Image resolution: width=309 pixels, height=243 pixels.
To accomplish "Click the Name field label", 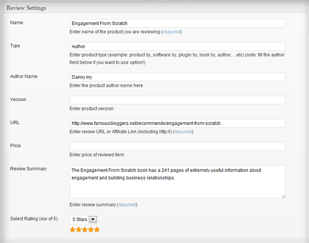I will [16, 23].
